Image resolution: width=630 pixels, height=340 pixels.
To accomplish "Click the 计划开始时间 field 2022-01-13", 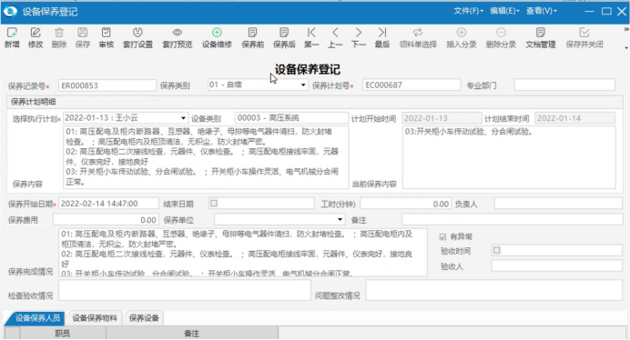I will tap(442, 118).
